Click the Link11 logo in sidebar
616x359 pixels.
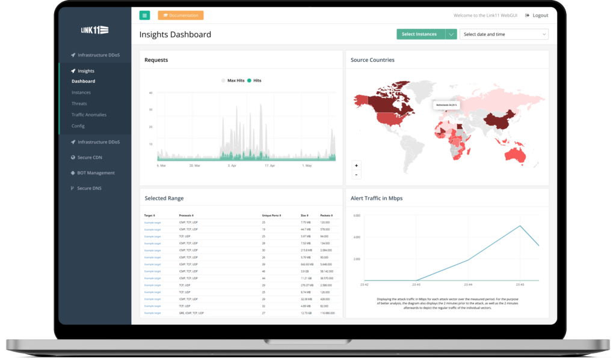point(95,30)
